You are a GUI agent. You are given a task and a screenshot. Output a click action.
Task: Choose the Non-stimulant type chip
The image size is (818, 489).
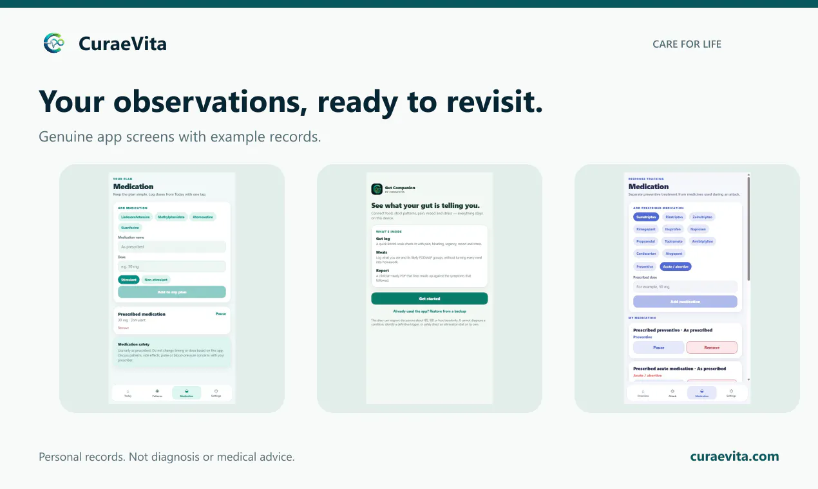click(156, 280)
